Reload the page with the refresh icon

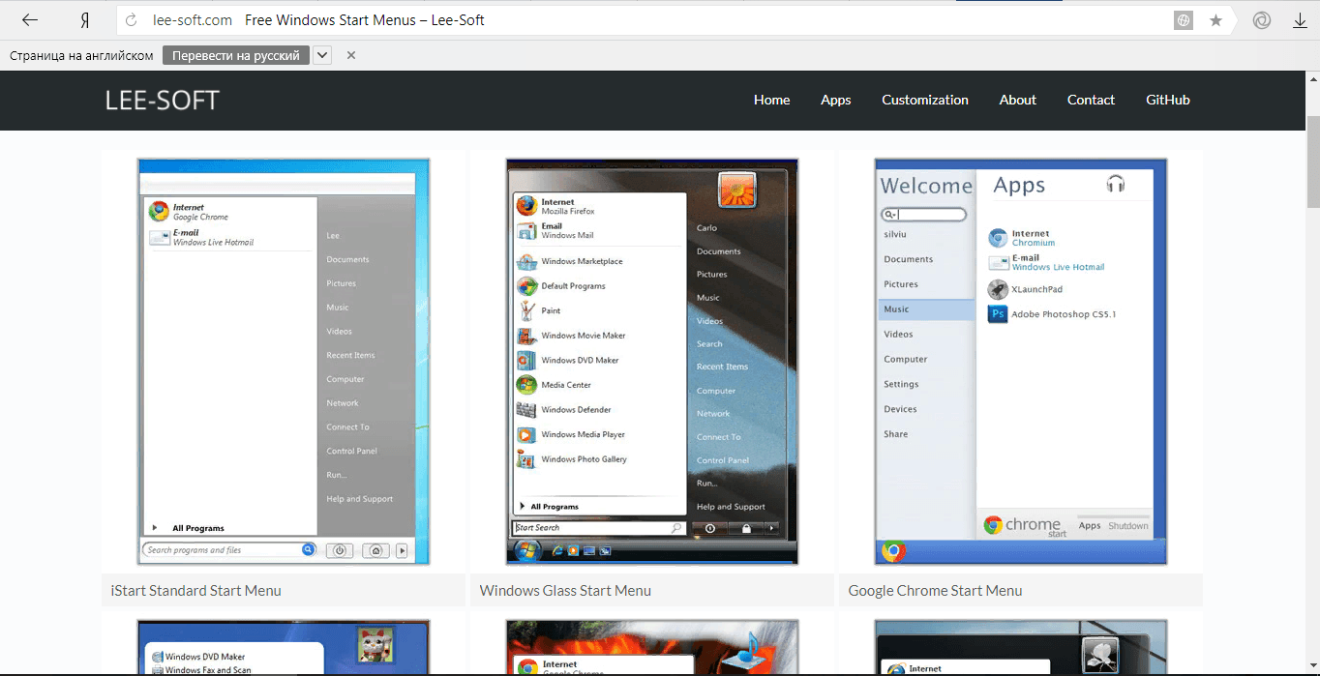click(133, 20)
